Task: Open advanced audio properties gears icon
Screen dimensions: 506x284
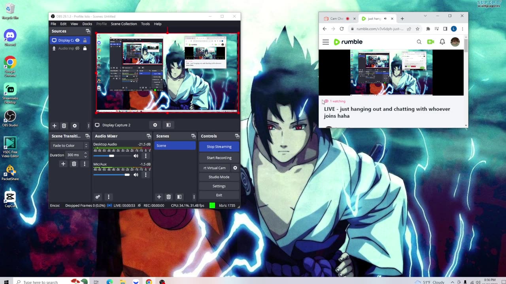Action: [x=98, y=197]
